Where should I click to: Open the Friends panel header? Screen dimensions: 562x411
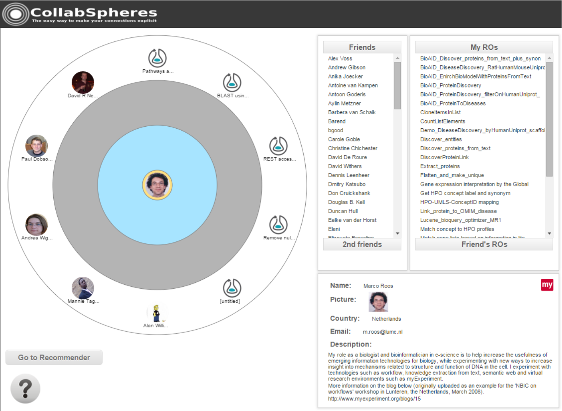[362, 47]
